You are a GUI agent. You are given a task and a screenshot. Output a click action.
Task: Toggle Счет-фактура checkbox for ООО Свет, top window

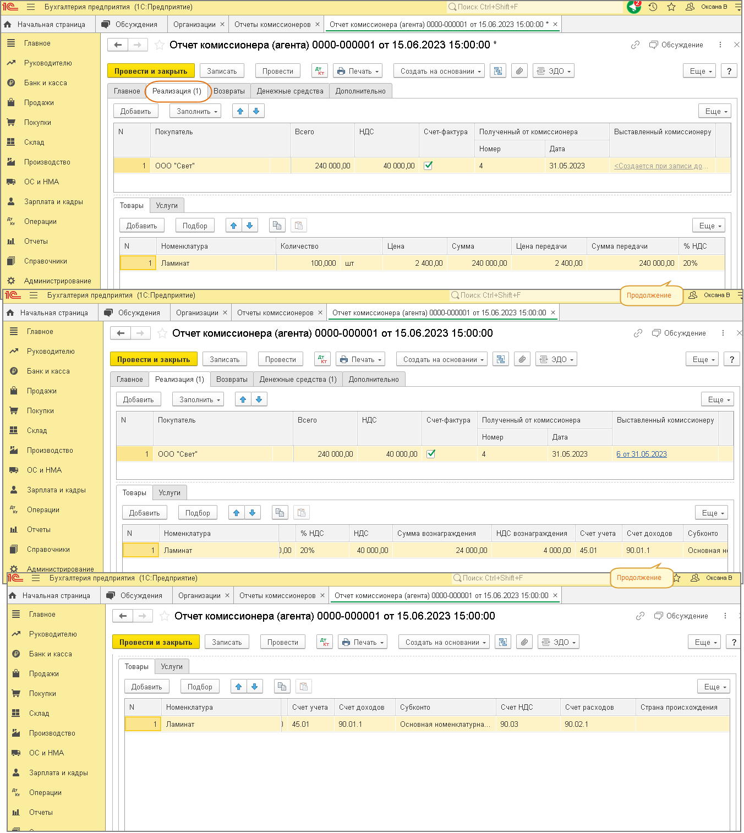(428, 166)
